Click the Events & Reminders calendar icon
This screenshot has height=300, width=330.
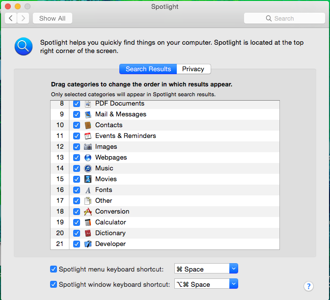(x=88, y=136)
